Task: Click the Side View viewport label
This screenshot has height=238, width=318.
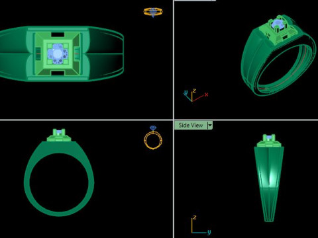Action: tap(191, 126)
